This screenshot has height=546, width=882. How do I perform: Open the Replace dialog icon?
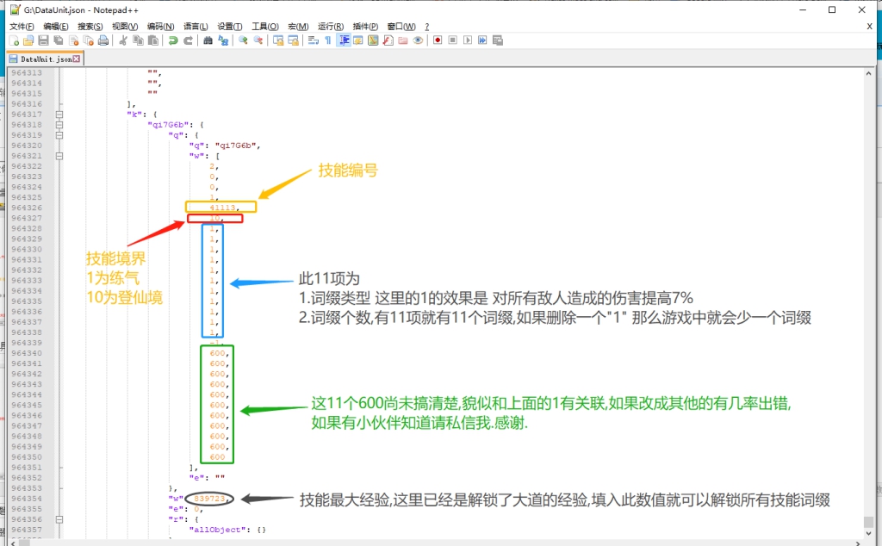click(x=223, y=40)
